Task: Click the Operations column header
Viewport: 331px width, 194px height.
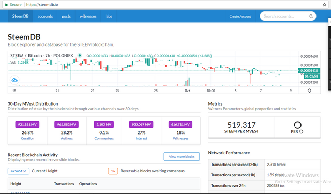Action: (x=88, y=184)
